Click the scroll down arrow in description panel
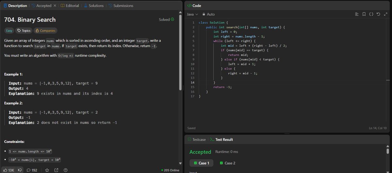Screen dimensions: 392x173 click(x=180, y=163)
